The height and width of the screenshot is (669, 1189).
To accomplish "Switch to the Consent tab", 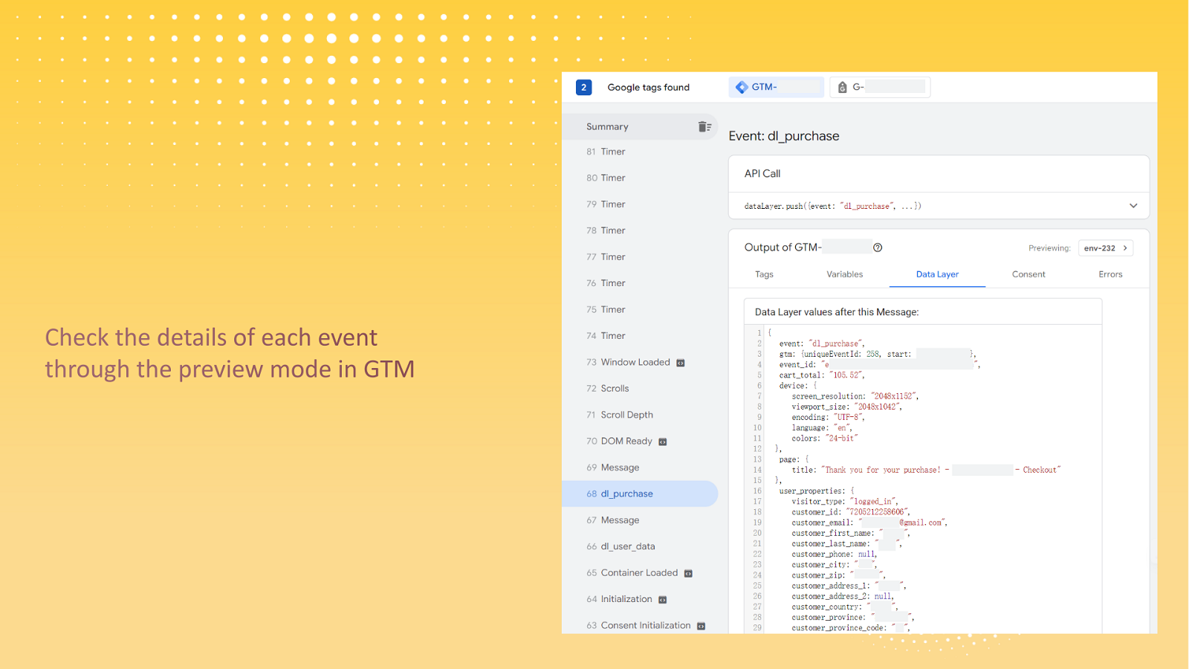I will (x=1028, y=274).
